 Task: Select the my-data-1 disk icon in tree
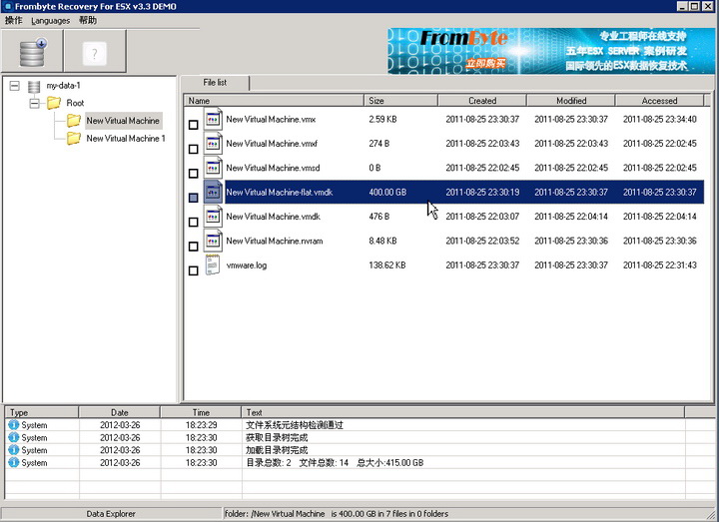point(34,86)
